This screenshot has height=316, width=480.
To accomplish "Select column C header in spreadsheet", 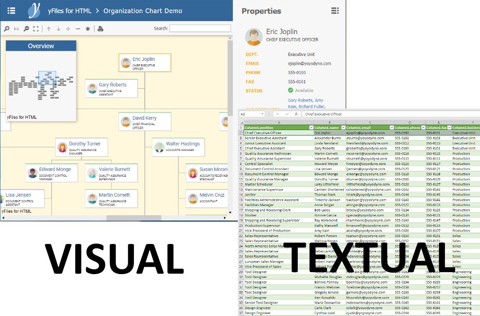I will pos(370,122).
